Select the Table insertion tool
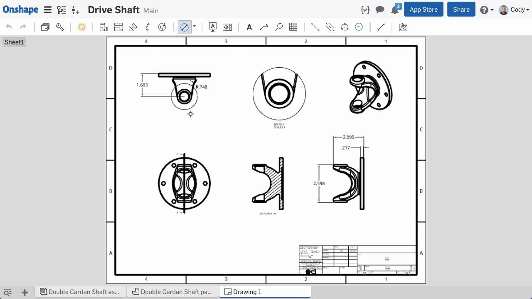Viewport: 532px width, 299px height. coord(293,27)
